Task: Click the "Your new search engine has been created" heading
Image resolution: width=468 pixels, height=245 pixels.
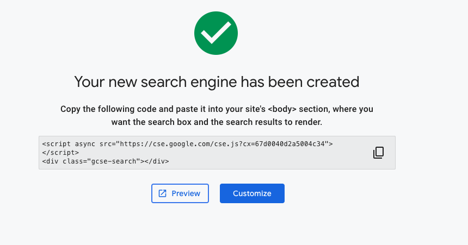Action: click(217, 82)
